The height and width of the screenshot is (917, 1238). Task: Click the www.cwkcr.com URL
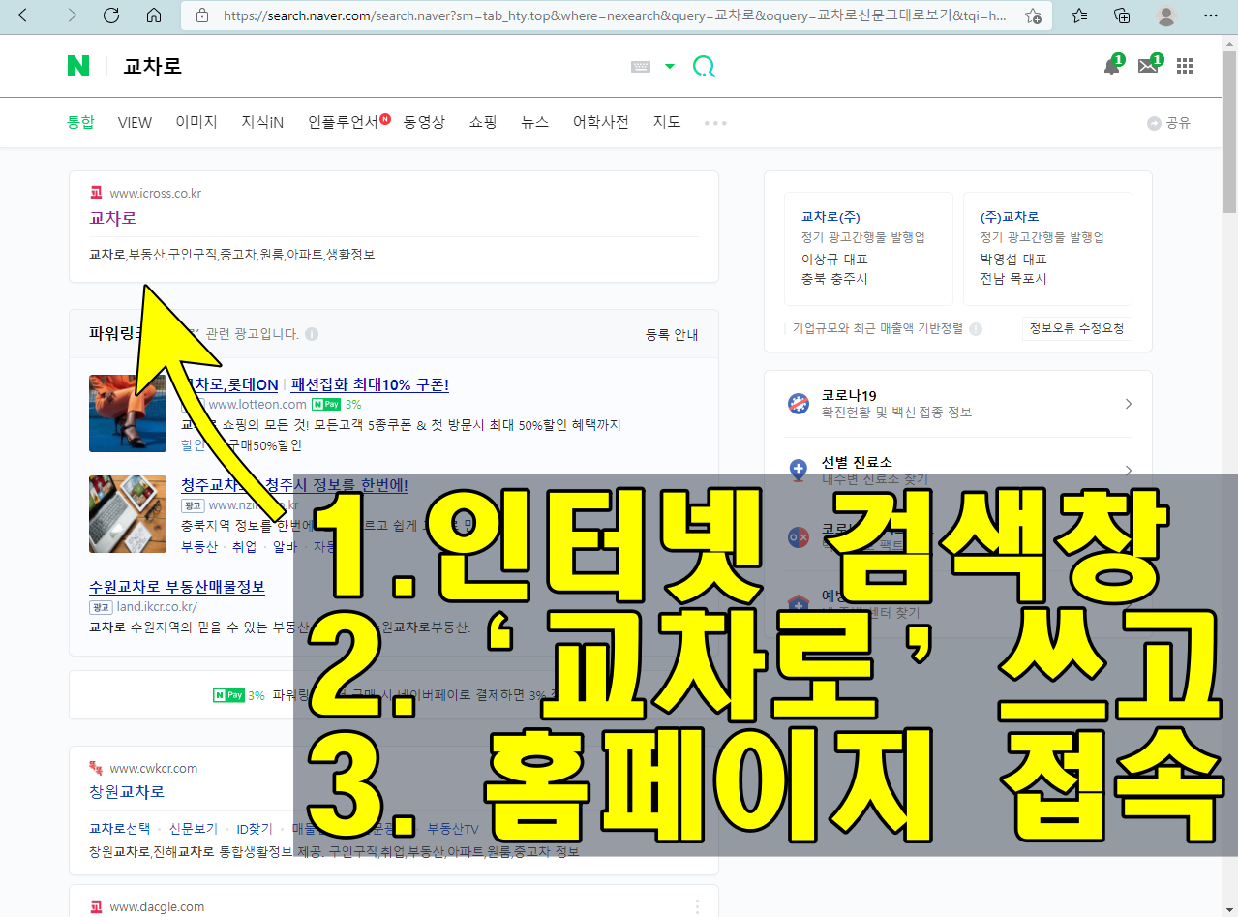tap(153, 768)
